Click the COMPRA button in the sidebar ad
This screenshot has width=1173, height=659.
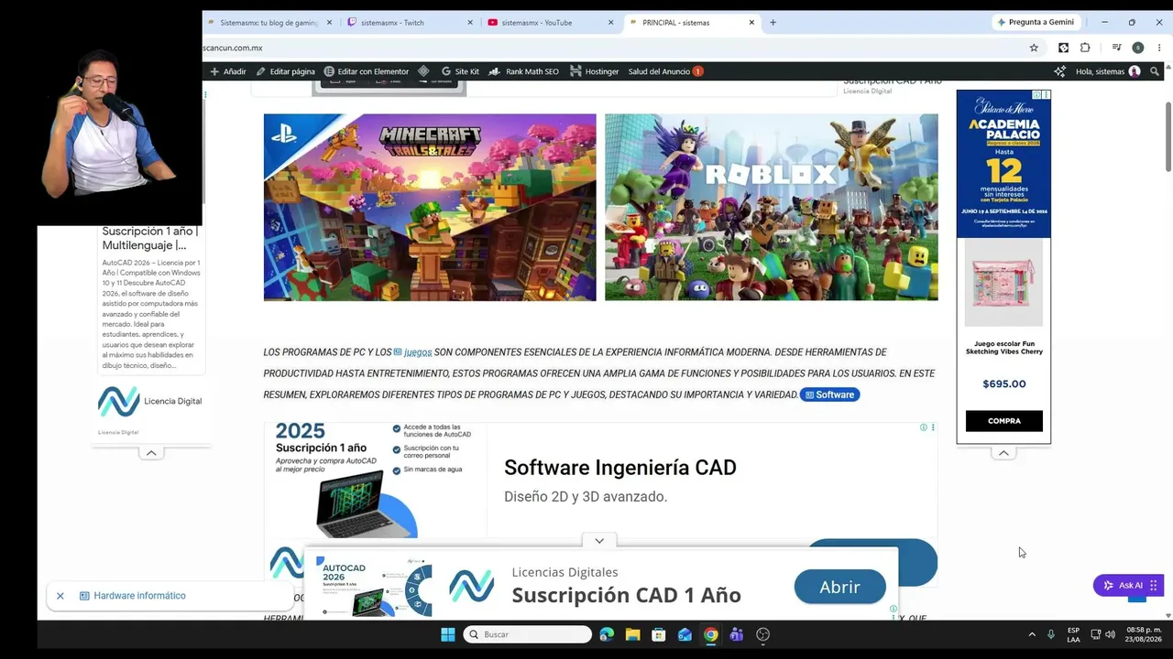(x=1004, y=421)
